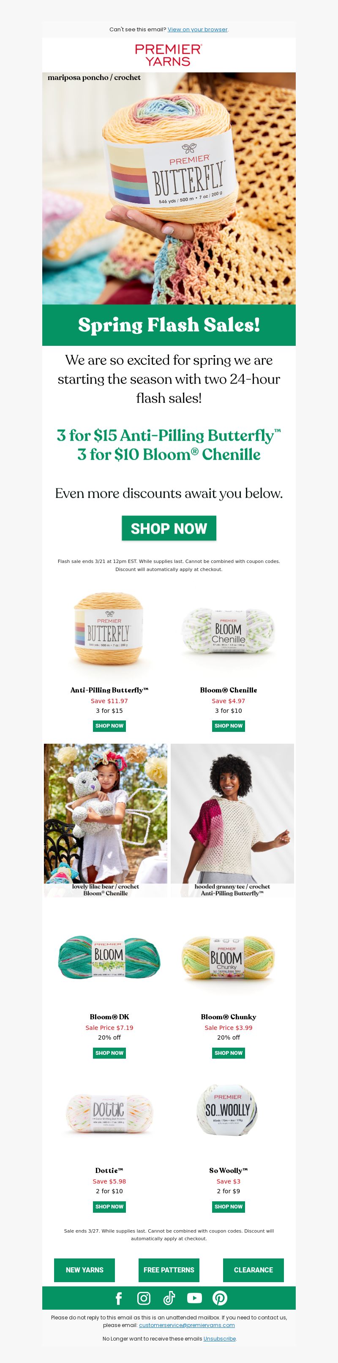This screenshot has width=338, height=1363.
Task: Open the Instagram social icon
Action: pos(144,1299)
